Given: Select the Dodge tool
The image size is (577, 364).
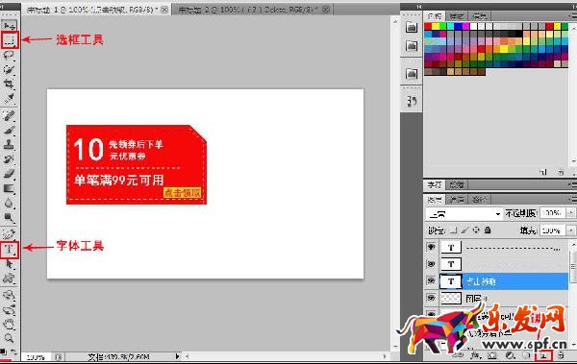Looking at the screenshot, I should pyautogui.click(x=10, y=218).
